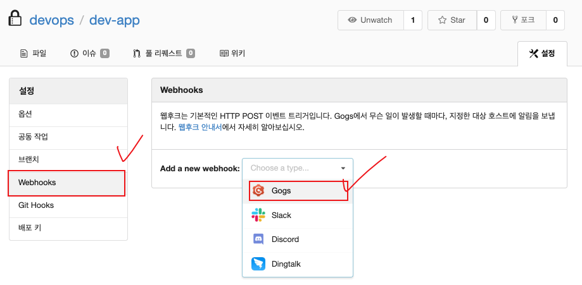Click the Slack logo icon
Viewport: 582px width, 285px height.
tap(258, 215)
